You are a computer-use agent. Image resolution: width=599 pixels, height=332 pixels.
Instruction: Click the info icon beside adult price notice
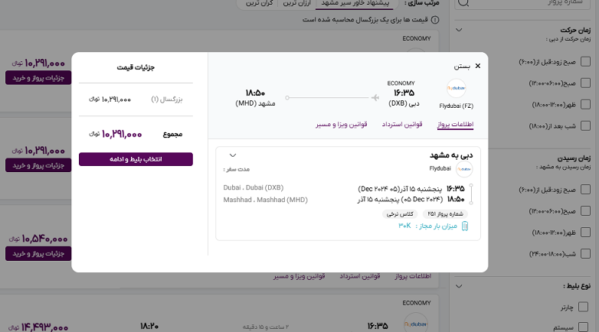click(435, 20)
